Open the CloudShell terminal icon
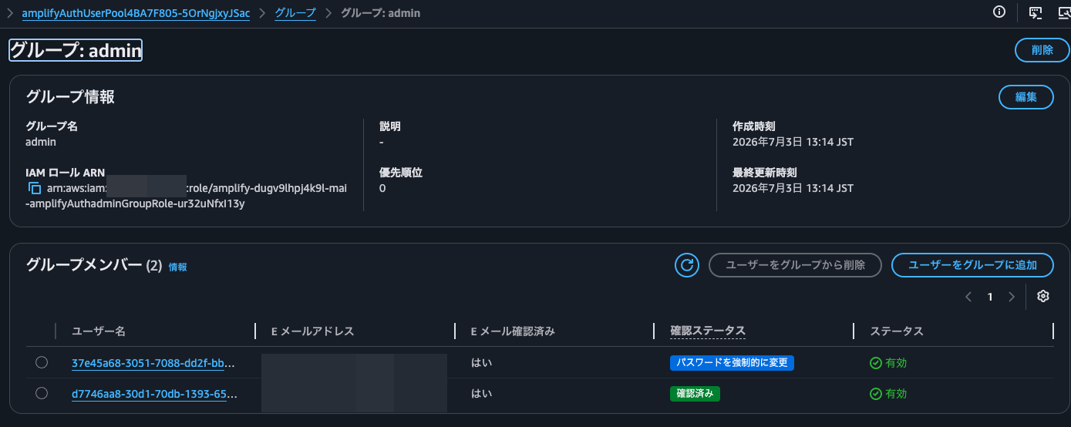Image resolution: width=1071 pixels, height=427 pixels. click(1036, 12)
